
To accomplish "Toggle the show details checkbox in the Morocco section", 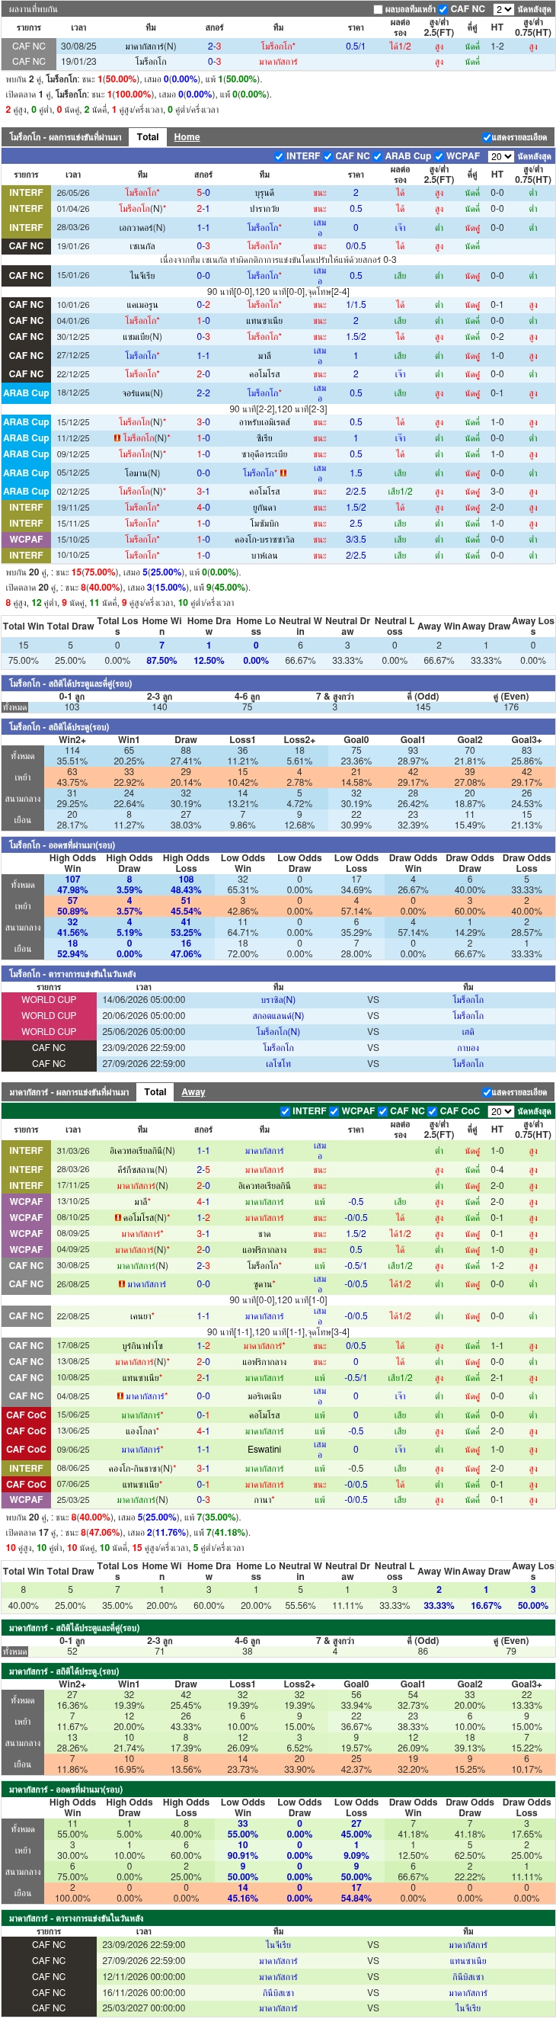I will [x=486, y=137].
